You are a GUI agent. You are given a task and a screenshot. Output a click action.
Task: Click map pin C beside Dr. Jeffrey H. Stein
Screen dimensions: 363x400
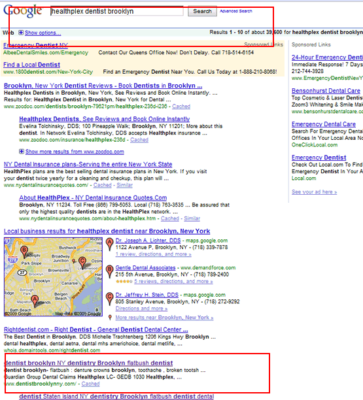pos(109,299)
